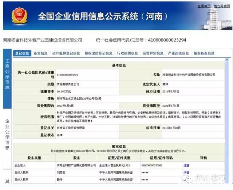Open the 严重违法信息 tab

click(x=178, y=53)
